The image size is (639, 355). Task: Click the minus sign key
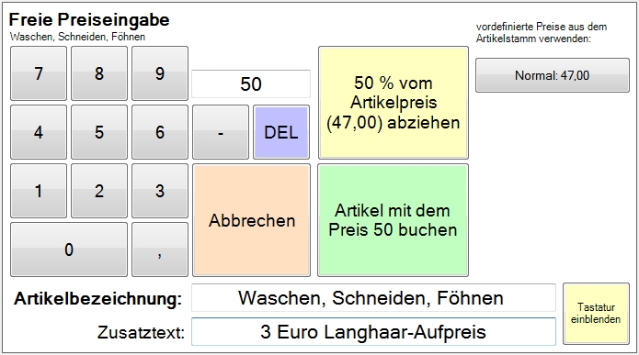tap(221, 132)
